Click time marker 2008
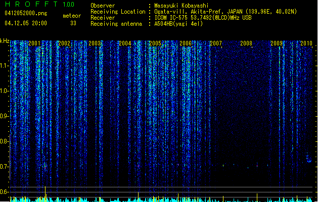 pos(246,43)
